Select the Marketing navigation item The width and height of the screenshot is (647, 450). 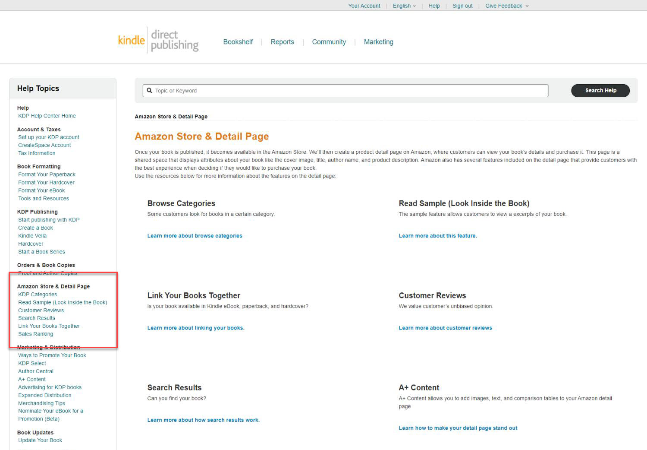(x=378, y=42)
